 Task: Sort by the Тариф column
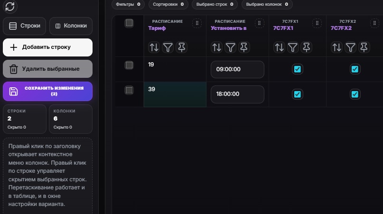tap(154, 47)
